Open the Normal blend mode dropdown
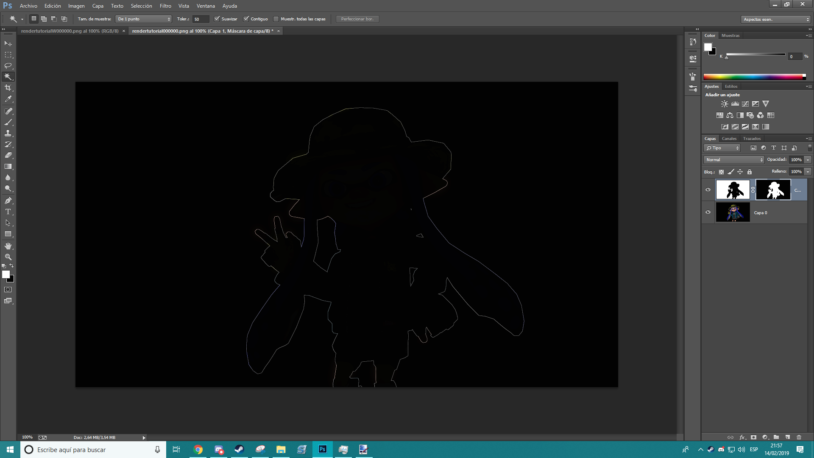This screenshot has width=814, height=458. click(x=734, y=160)
